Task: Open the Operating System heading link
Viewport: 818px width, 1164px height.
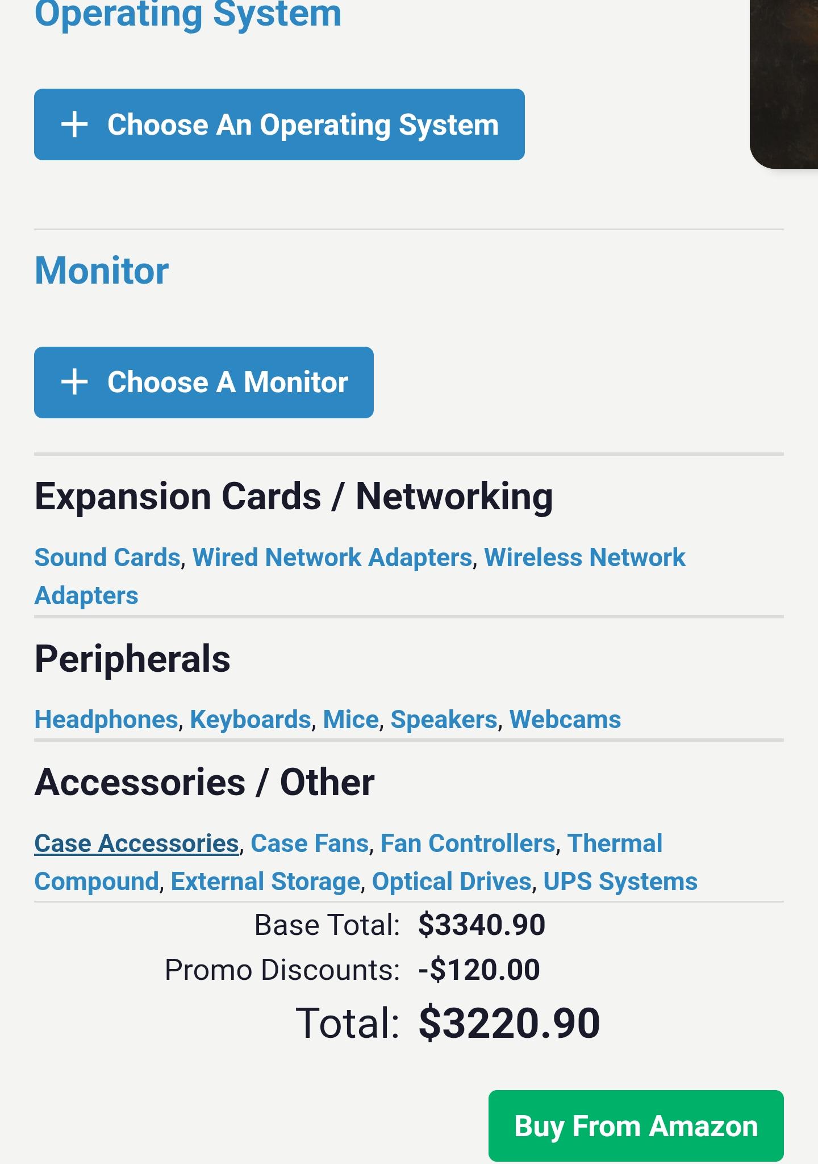Action: (188, 14)
